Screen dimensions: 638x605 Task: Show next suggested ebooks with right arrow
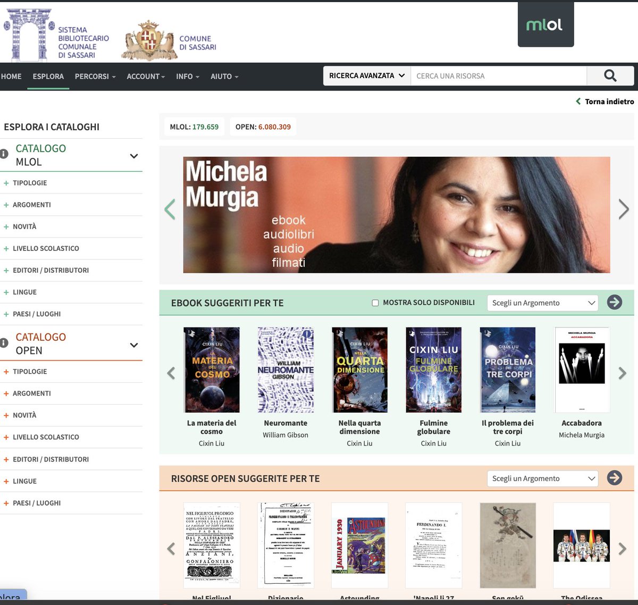point(623,373)
